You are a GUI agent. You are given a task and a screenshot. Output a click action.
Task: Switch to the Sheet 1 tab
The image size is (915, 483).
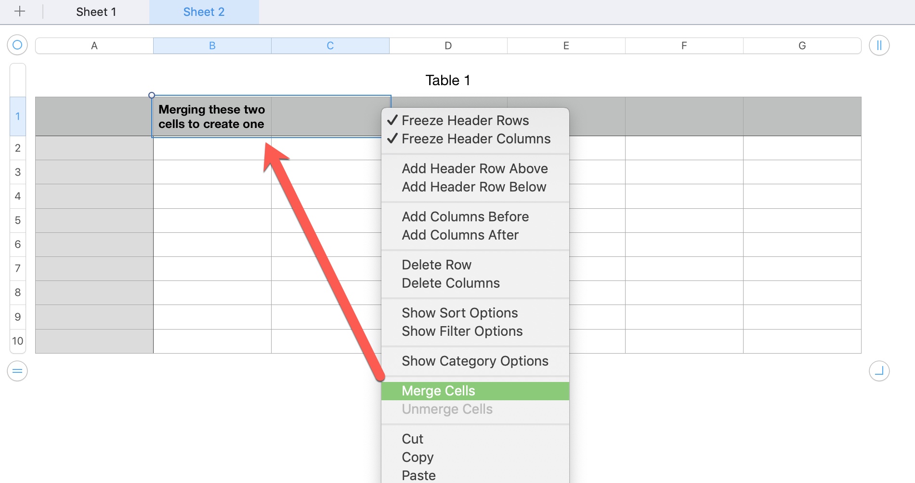(95, 12)
